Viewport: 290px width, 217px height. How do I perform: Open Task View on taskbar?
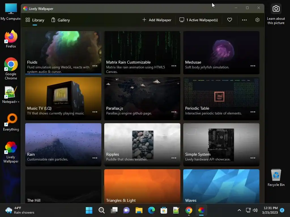coord(114,210)
